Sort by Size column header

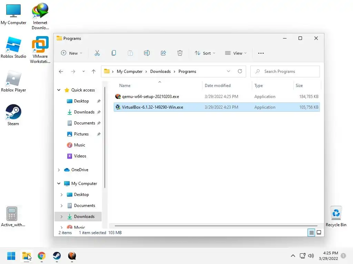tap(307, 86)
